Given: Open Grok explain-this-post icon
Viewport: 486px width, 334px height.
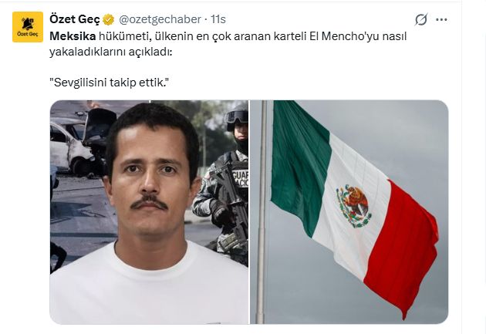Looking at the screenshot, I should tap(421, 19).
